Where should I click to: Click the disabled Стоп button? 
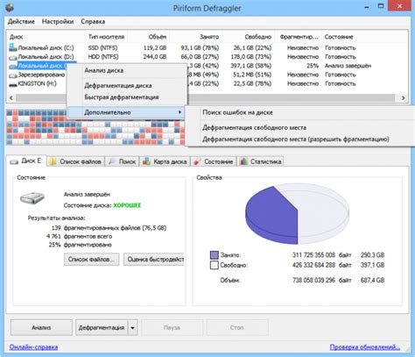tap(237, 327)
